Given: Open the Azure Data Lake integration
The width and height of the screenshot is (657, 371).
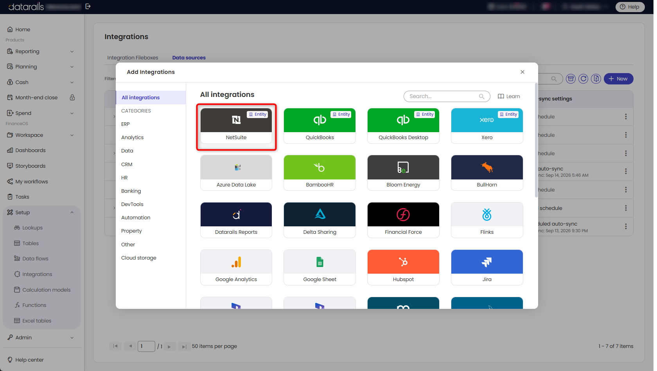Looking at the screenshot, I should [236, 173].
